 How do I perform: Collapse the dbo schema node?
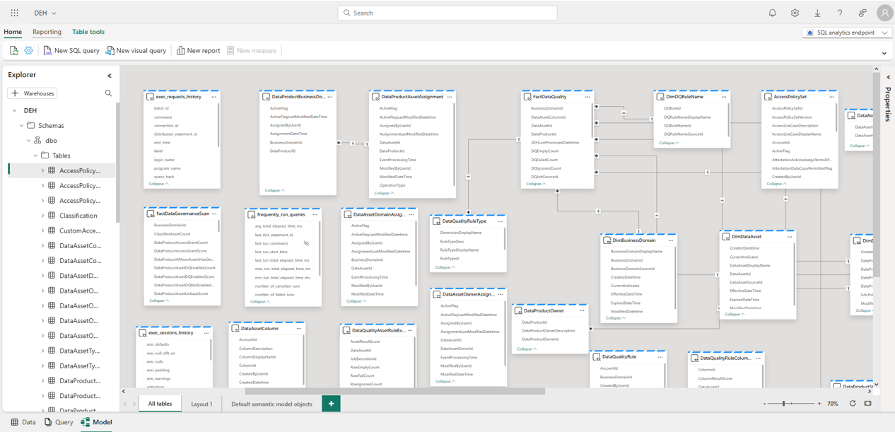28,141
